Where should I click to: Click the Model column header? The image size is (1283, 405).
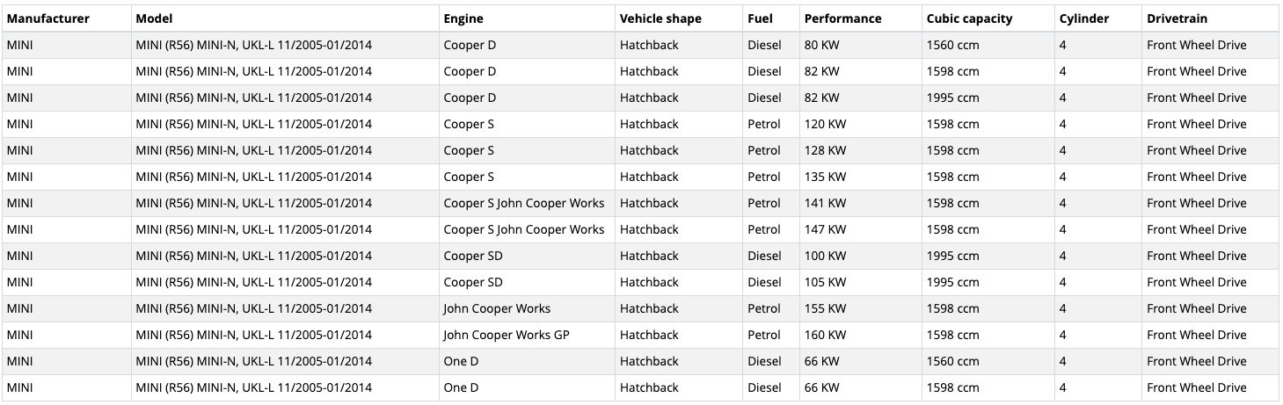click(155, 18)
